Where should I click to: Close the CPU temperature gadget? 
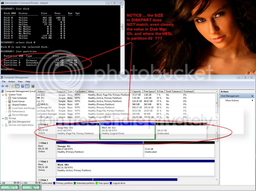(39, 183)
